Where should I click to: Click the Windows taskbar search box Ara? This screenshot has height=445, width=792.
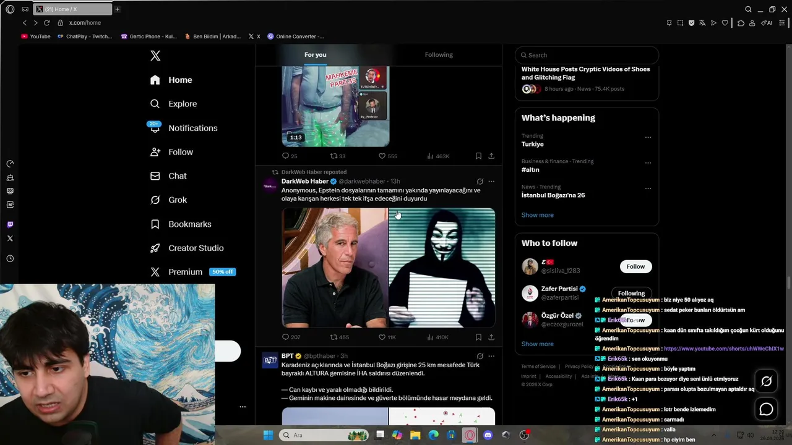323,435
